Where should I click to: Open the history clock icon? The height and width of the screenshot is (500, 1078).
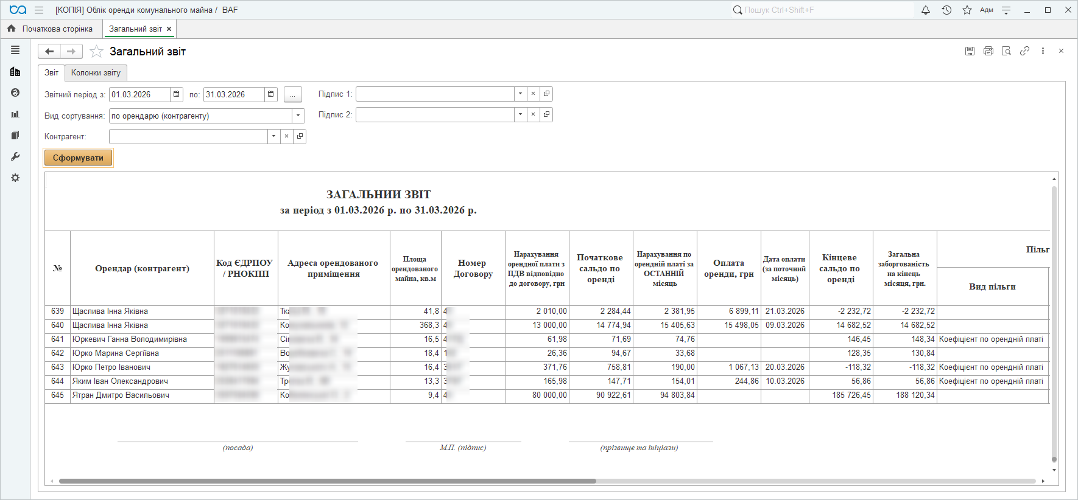pos(946,10)
